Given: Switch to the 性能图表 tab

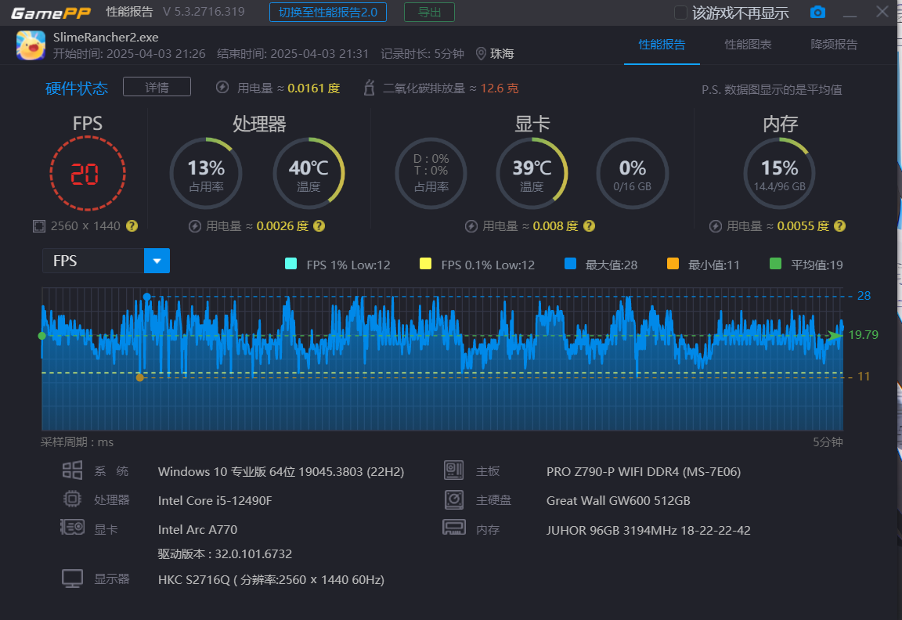Looking at the screenshot, I should pos(748,45).
